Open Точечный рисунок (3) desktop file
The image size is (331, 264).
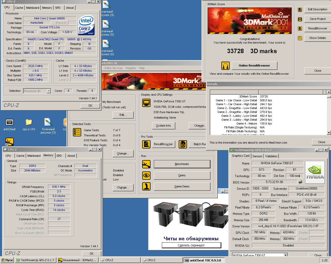(x=48, y=126)
